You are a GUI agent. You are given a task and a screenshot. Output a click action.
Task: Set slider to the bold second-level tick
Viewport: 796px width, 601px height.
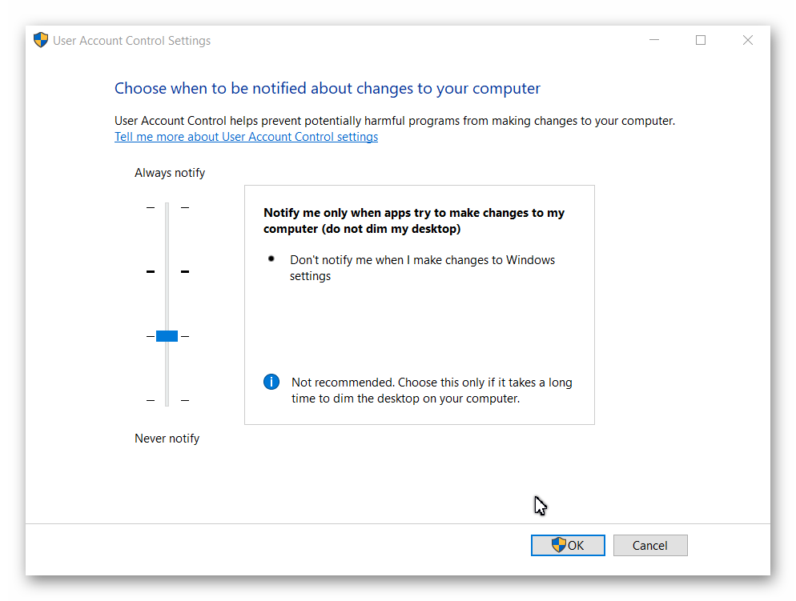(167, 272)
